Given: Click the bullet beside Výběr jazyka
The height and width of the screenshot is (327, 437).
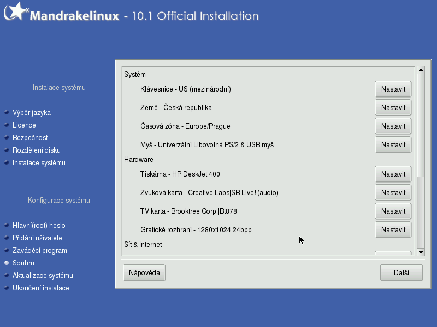Looking at the screenshot, I should tap(7, 112).
